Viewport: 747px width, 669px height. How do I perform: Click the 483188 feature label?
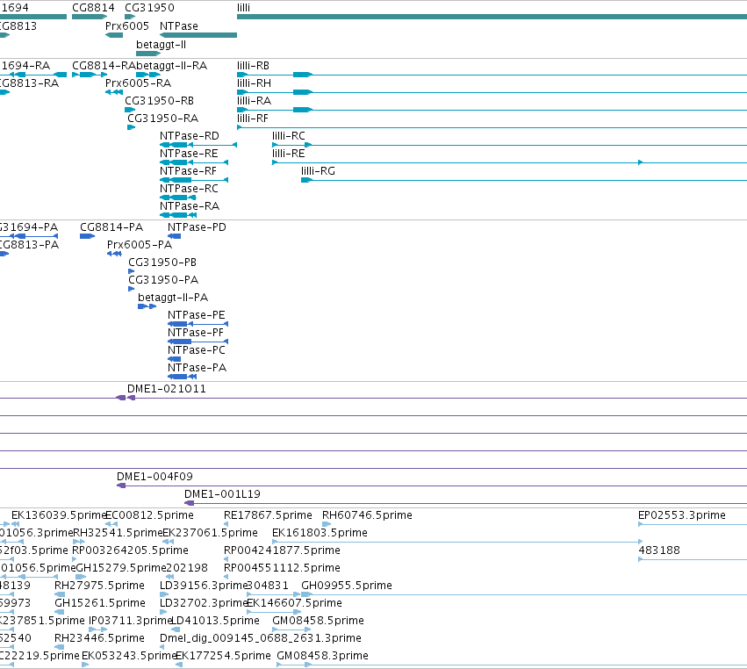pyautogui.click(x=659, y=550)
